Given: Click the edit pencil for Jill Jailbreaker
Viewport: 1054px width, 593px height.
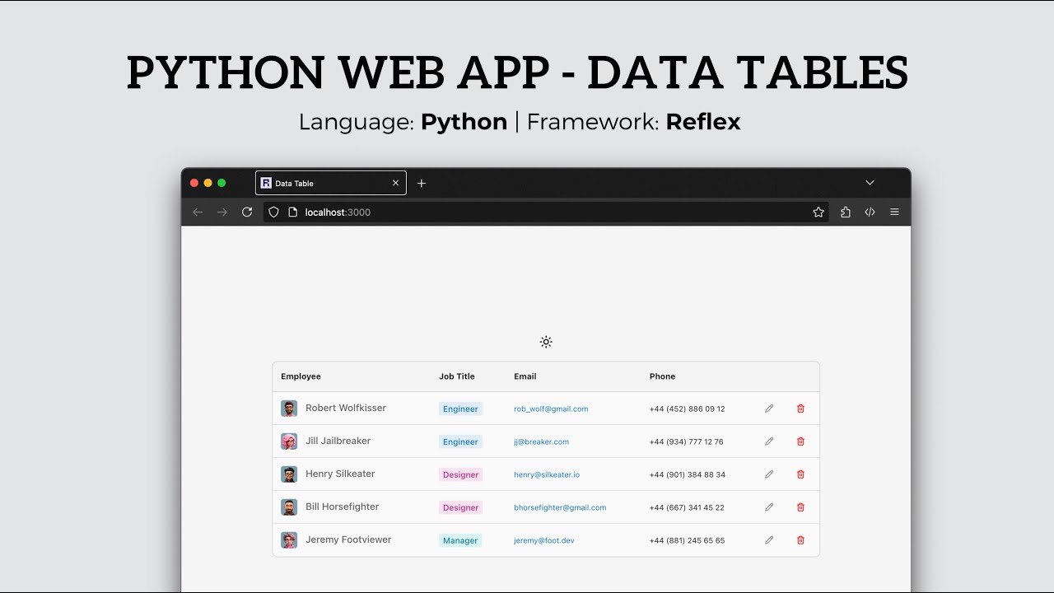Looking at the screenshot, I should tap(769, 441).
